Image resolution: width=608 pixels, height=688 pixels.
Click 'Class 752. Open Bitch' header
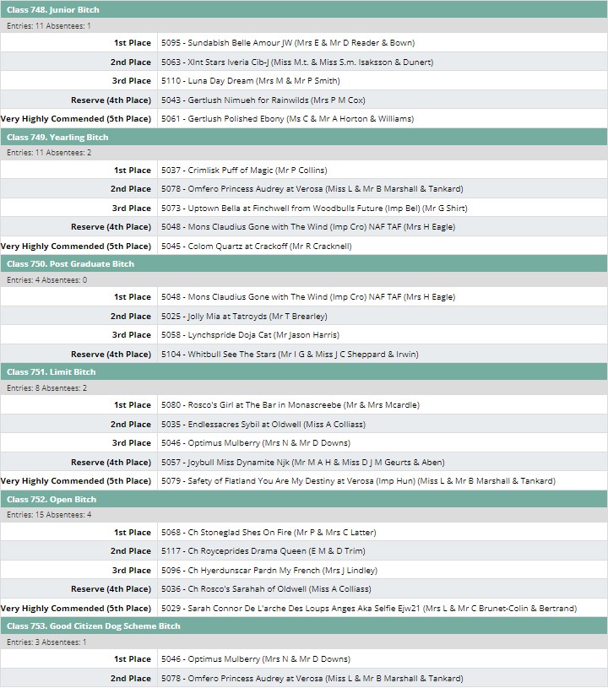coord(304,499)
